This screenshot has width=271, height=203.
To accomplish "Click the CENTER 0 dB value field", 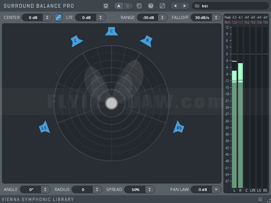I will pyautogui.click(x=33, y=18).
